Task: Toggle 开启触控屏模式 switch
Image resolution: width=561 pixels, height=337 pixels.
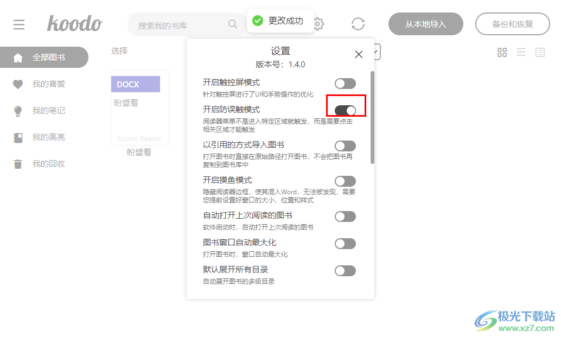Action: (345, 84)
